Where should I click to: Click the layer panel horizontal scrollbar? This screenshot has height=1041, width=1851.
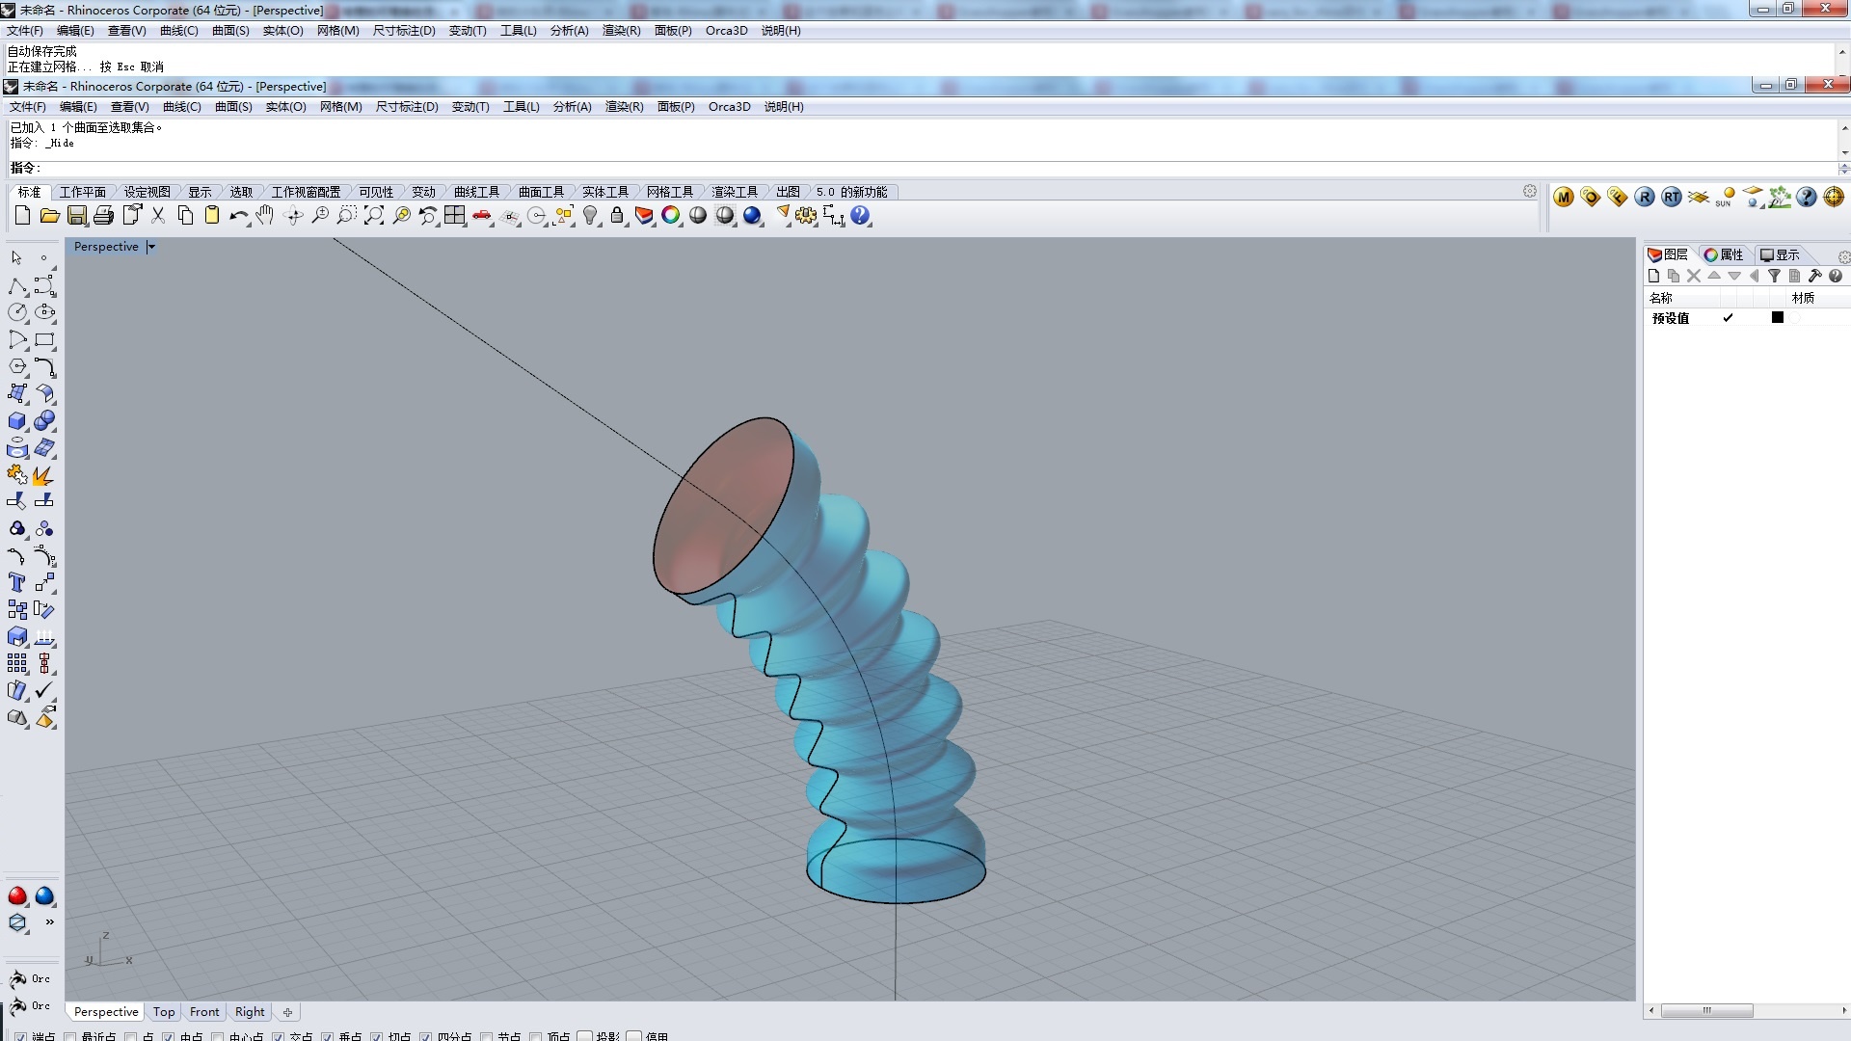[x=1748, y=1011]
